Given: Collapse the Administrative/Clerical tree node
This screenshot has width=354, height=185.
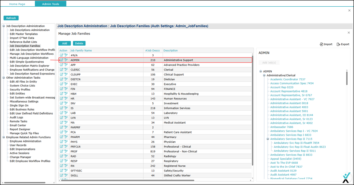Looking at the screenshot, I should click(x=264, y=75).
